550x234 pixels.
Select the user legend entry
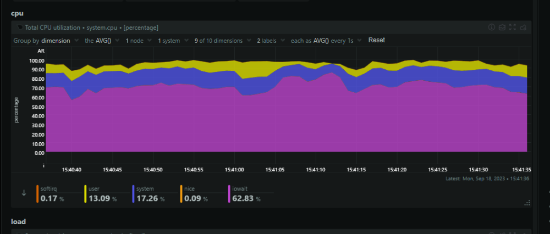pos(106,194)
